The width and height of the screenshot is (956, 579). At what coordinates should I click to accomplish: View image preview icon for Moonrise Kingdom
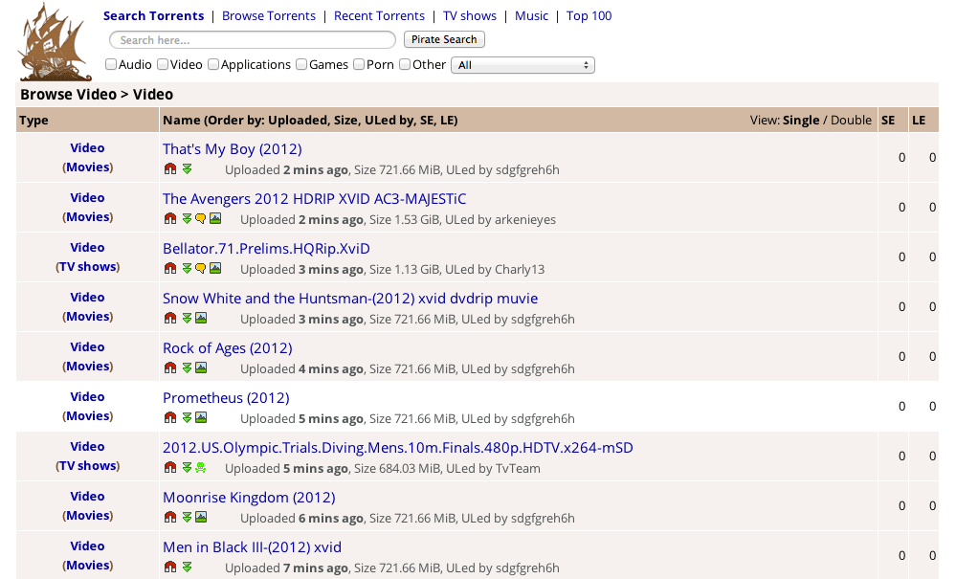(x=201, y=517)
